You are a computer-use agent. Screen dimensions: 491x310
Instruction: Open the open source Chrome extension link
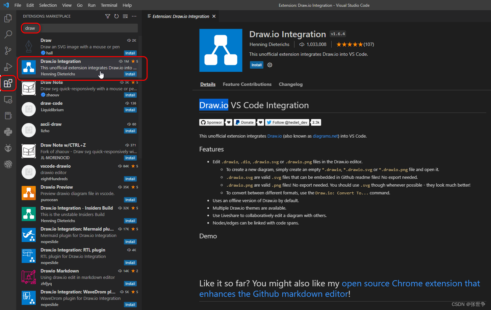click(x=339, y=289)
